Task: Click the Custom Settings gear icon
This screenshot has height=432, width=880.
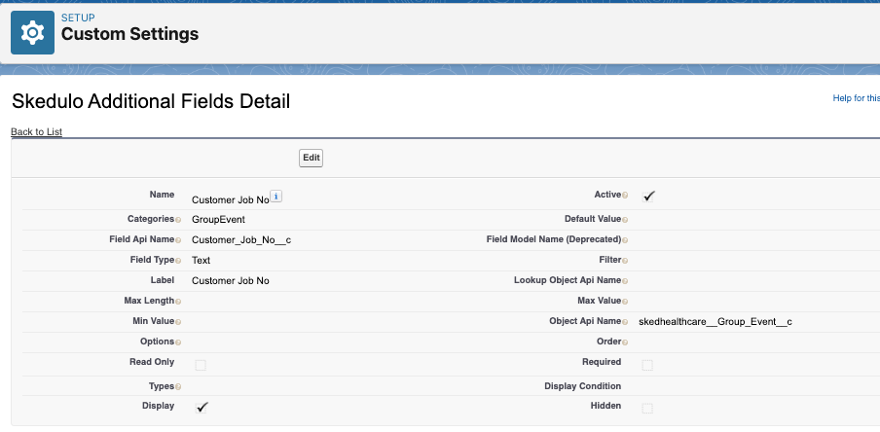Action: 32,32
